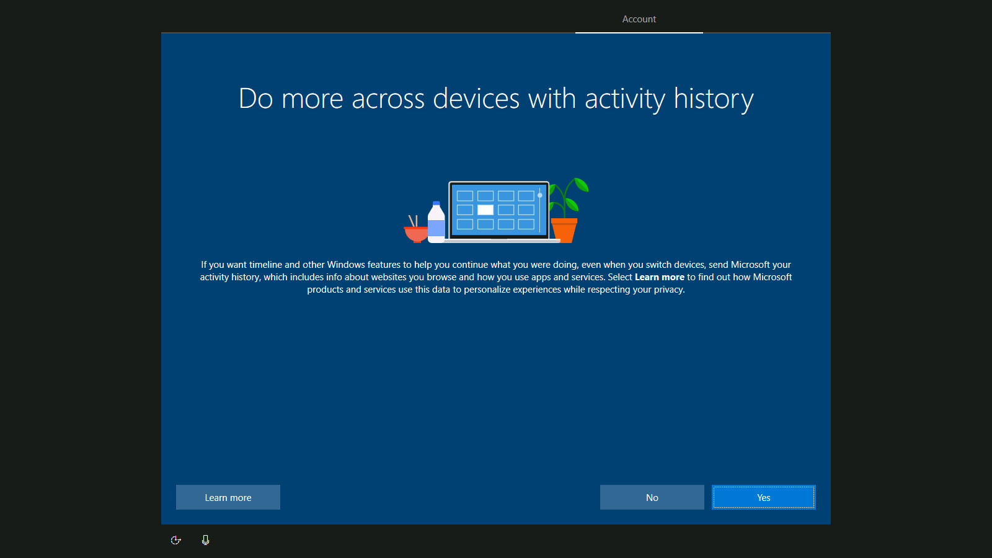Click the top-left tile on laptop screen
The image size is (992, 558).
tap(465, 196)
